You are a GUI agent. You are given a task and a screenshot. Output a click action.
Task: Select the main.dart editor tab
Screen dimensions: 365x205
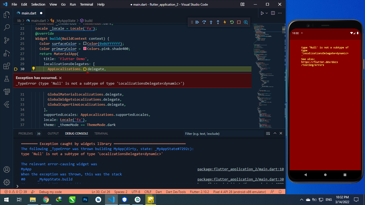(29, 13)
